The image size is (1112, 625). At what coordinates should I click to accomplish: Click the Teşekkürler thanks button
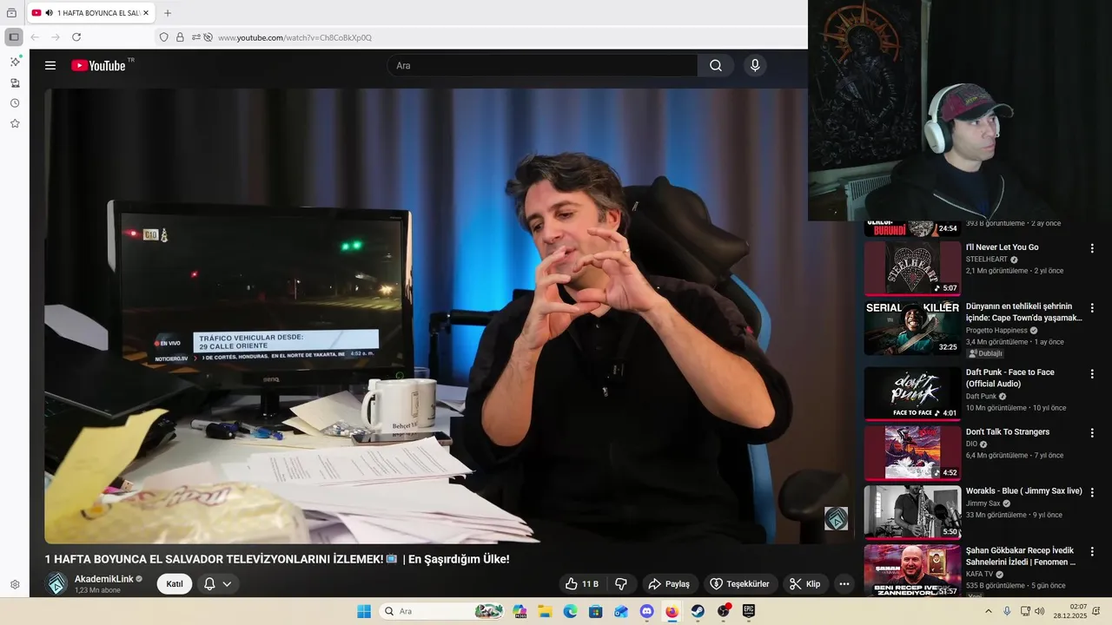[x=739, y=584]
